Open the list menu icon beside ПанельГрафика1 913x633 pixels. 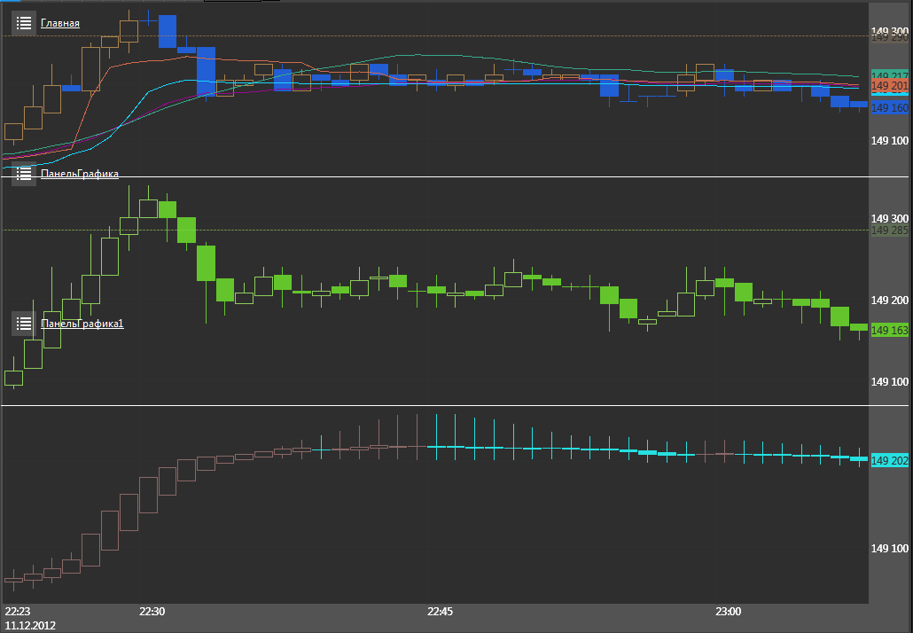(24, 324)
